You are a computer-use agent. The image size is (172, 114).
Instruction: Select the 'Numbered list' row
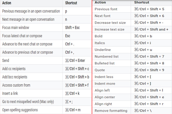point(132,56)
